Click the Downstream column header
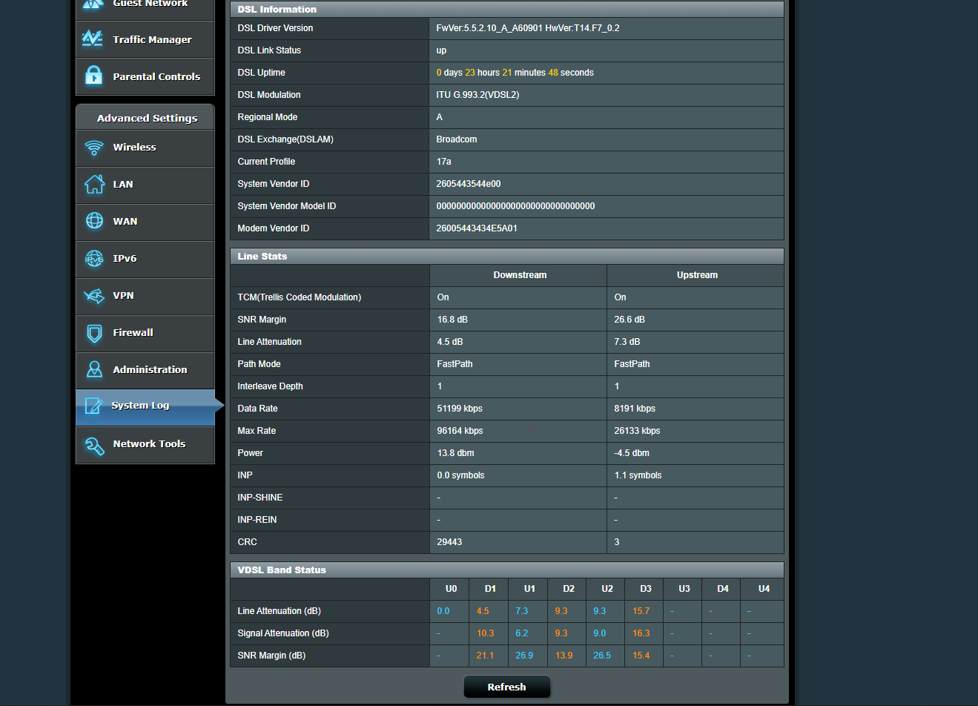Viewport: 978px width, 706px height. point(520,275)
